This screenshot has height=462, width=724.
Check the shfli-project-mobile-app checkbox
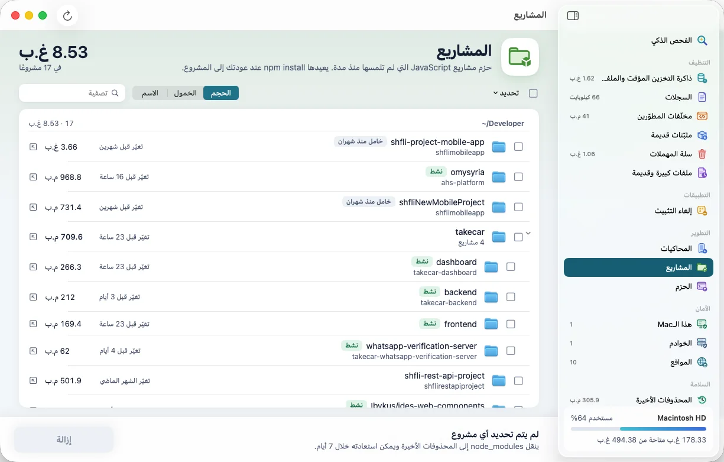click(x=518, y=147)
